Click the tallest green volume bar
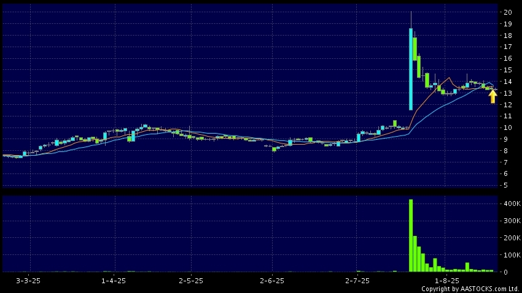522x293 pixels. pos(411,235)
